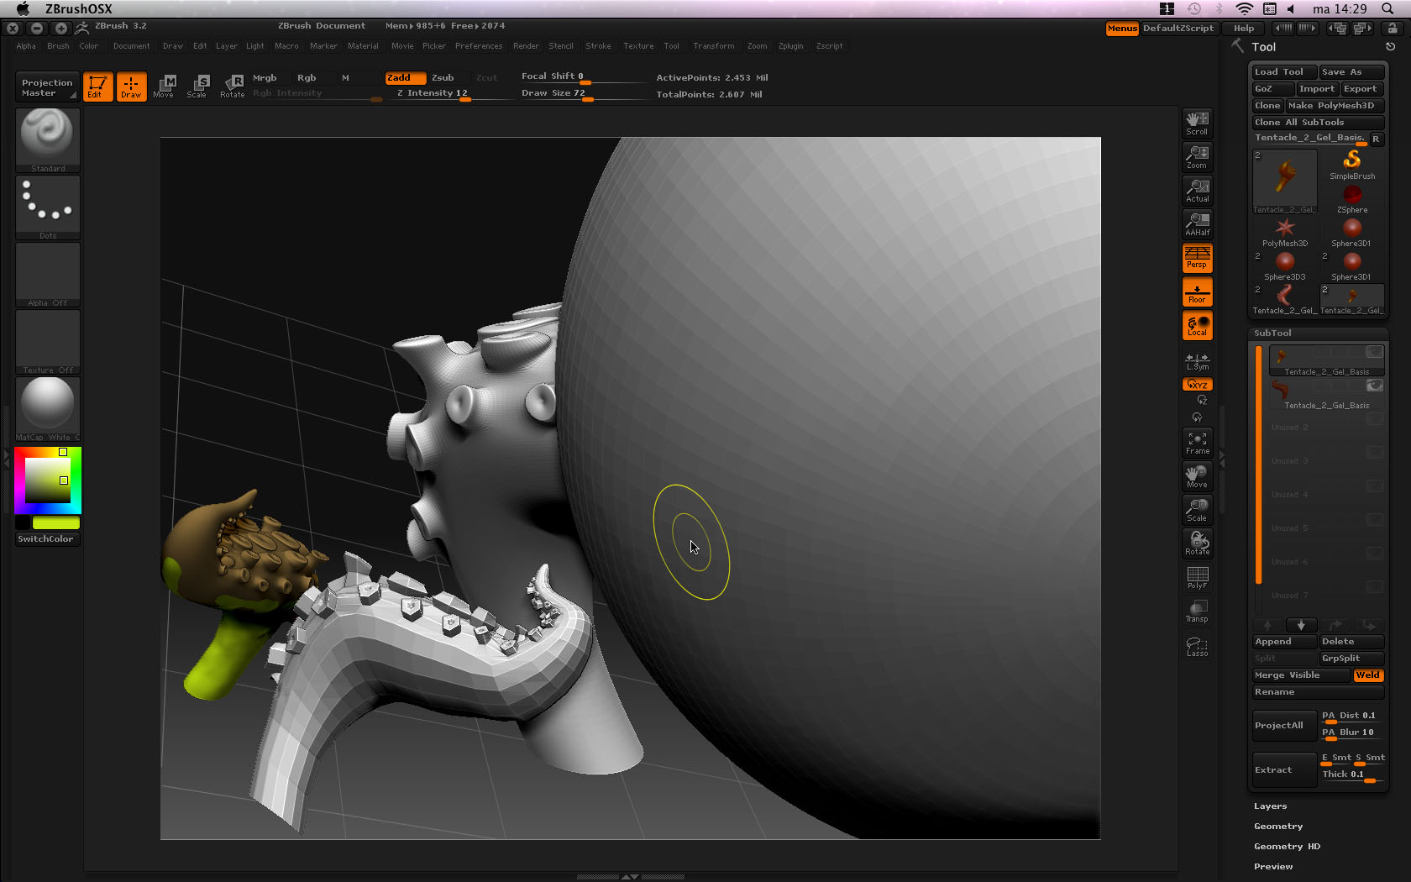The width and height of the screenshot is (1411, 882).
Task: Toggle PolyF polyframe display
Action: point(1197,577)
